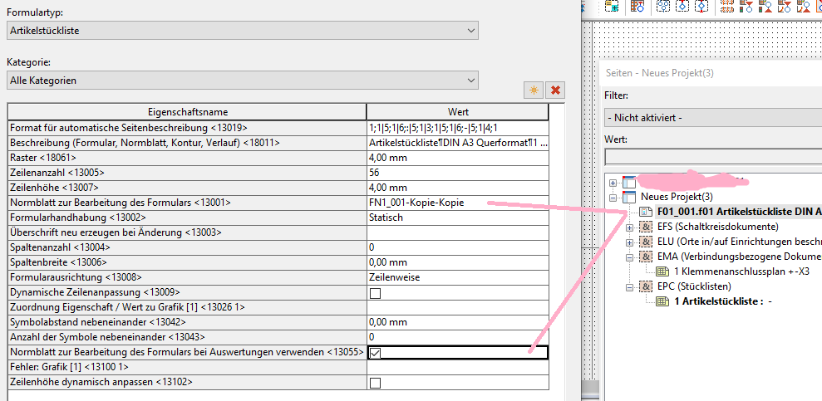Click orange-corner icon with circle above red triangle
822x401 pixels.
click(804, 6)
